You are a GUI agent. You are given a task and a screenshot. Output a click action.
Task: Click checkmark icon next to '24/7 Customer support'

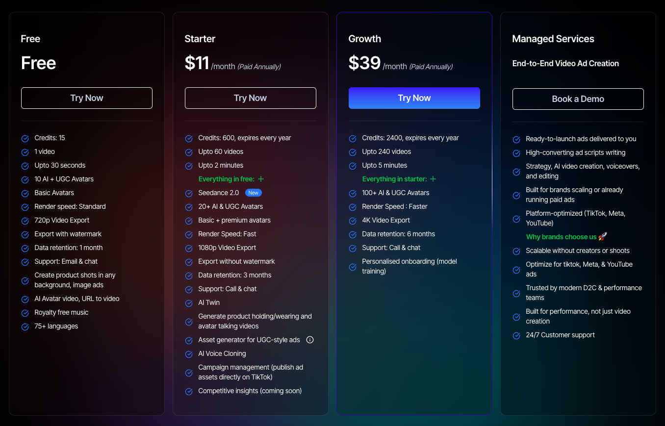(516, 335)
